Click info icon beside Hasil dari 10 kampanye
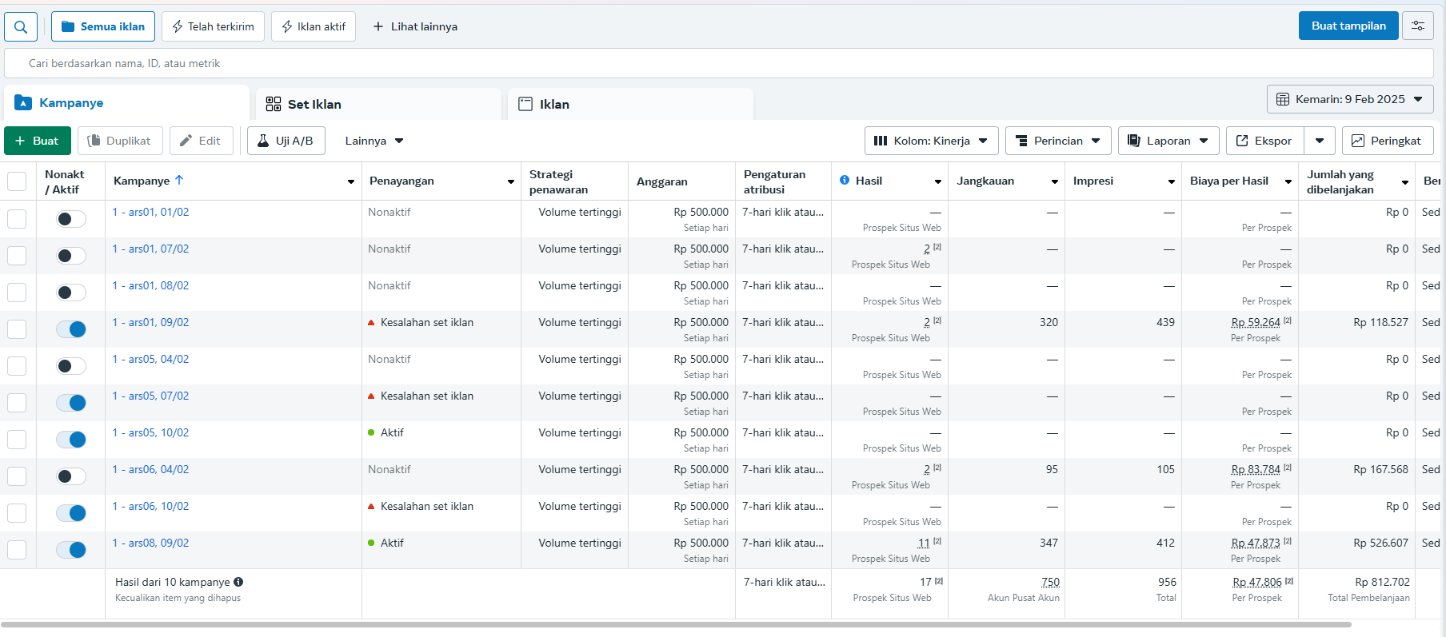 [238, 582]
